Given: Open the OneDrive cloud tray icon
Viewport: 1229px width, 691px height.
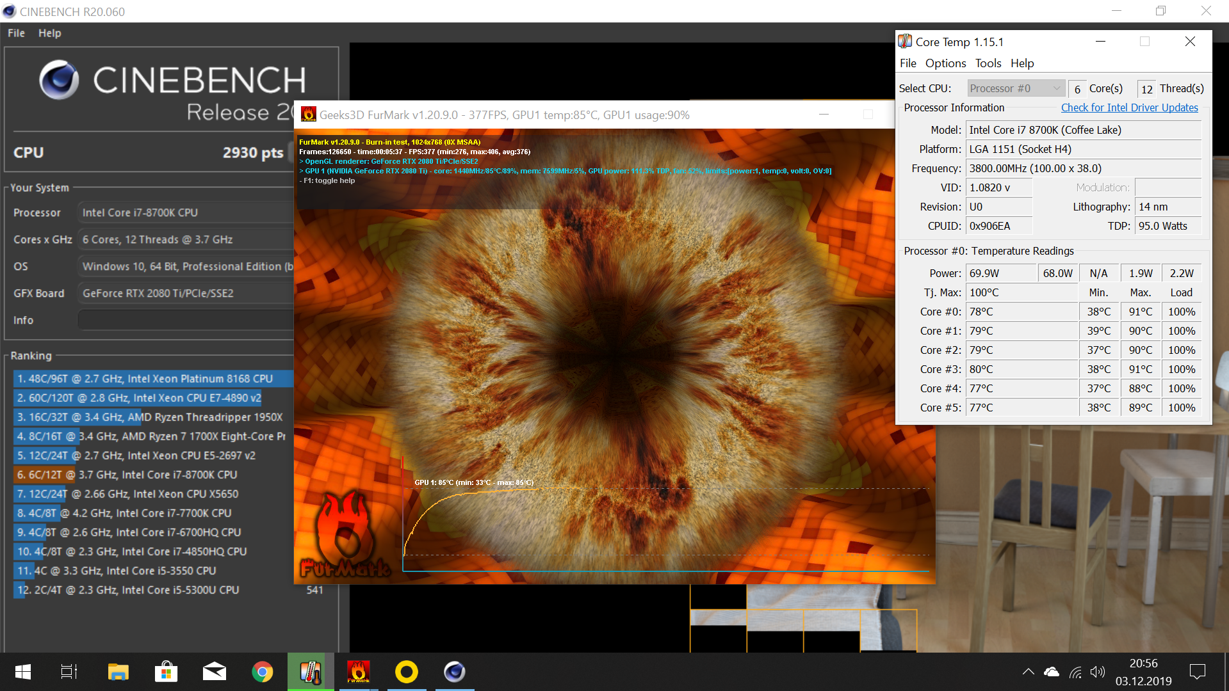Looking at the screenshot, I should pos(1052,672).
